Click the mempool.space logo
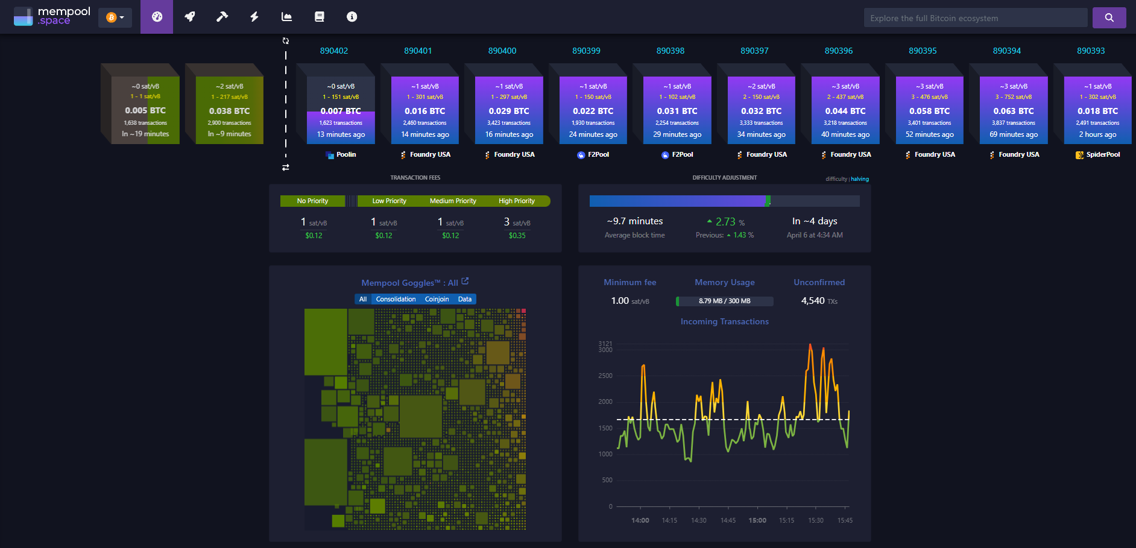 click(52, 16)
